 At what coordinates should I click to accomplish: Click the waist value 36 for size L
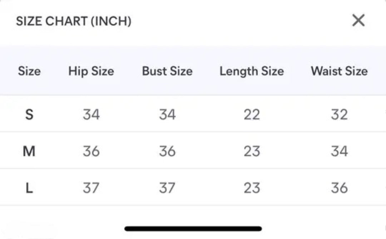coord(339,187)
